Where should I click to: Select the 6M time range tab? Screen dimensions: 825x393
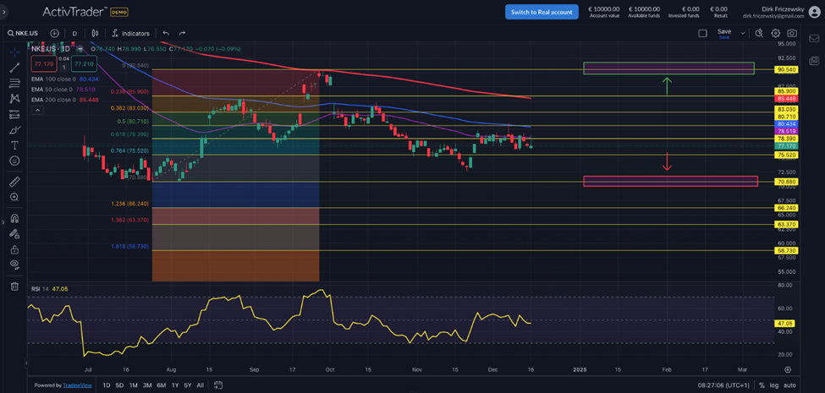161,385
